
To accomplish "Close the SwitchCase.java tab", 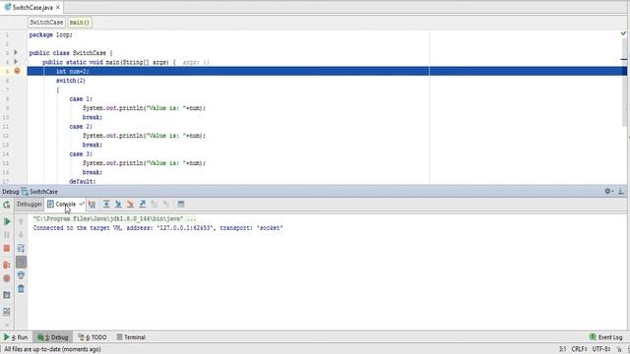I will tap(58, 8).
